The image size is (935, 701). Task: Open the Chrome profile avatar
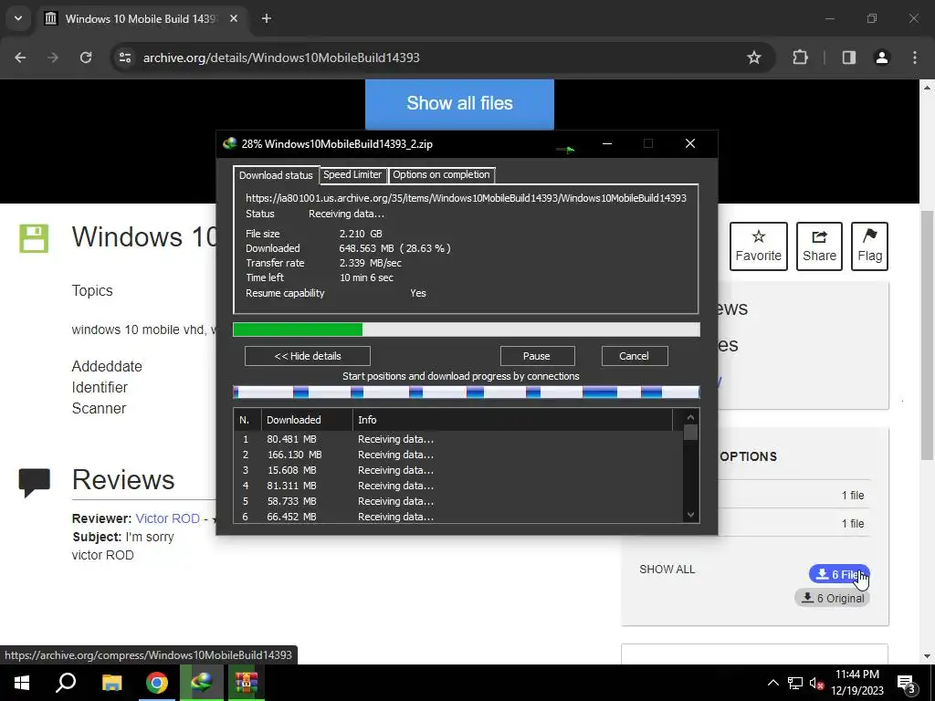(881, 58)
